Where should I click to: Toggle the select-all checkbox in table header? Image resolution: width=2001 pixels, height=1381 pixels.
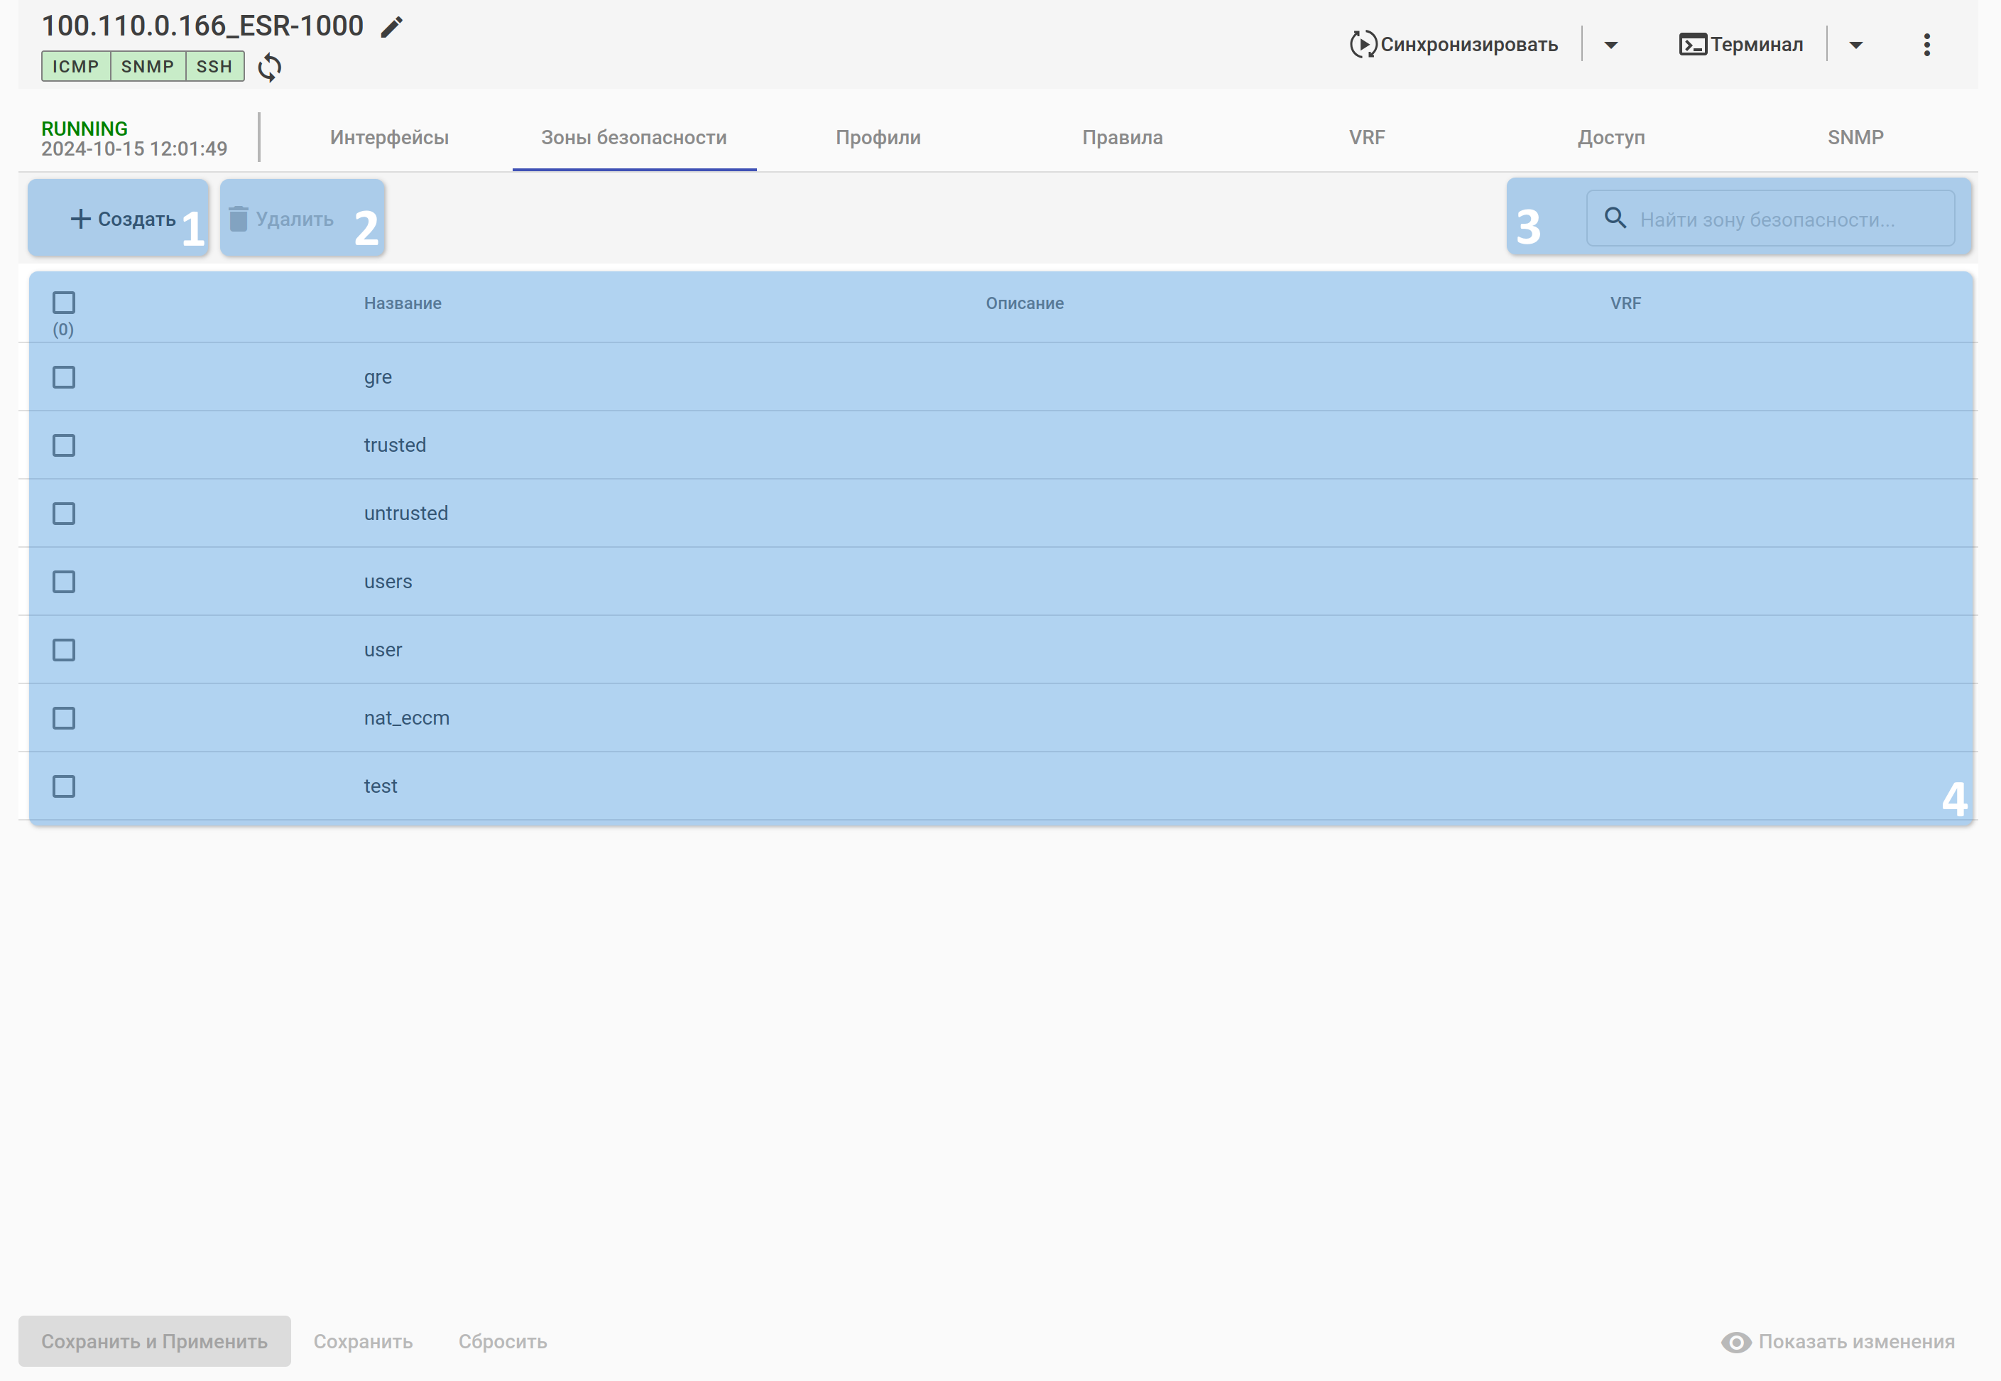pos(64,303)
